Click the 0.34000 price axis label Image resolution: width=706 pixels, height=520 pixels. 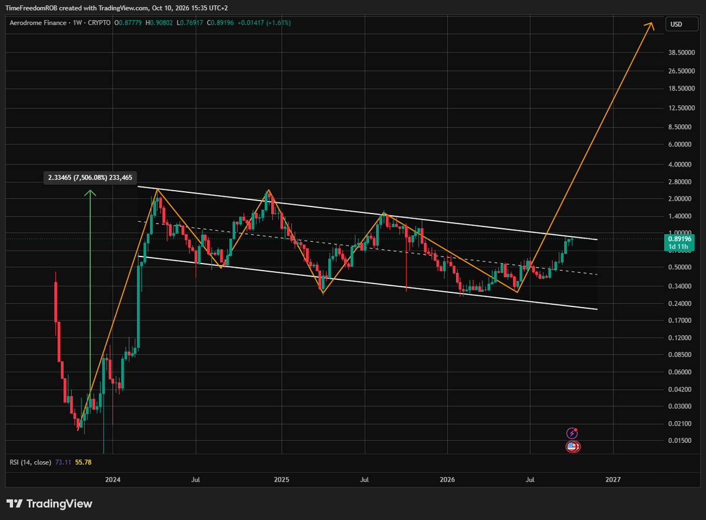click(679, 286)
